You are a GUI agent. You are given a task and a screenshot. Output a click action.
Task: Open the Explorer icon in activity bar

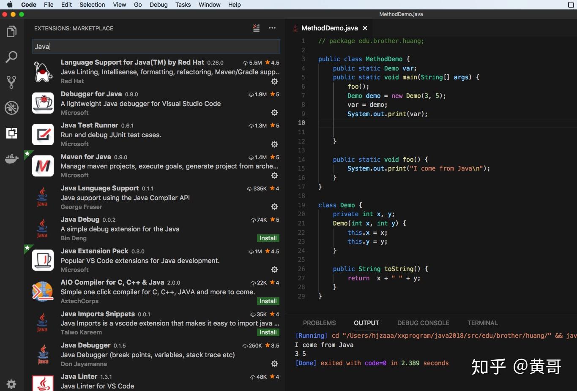12,32
